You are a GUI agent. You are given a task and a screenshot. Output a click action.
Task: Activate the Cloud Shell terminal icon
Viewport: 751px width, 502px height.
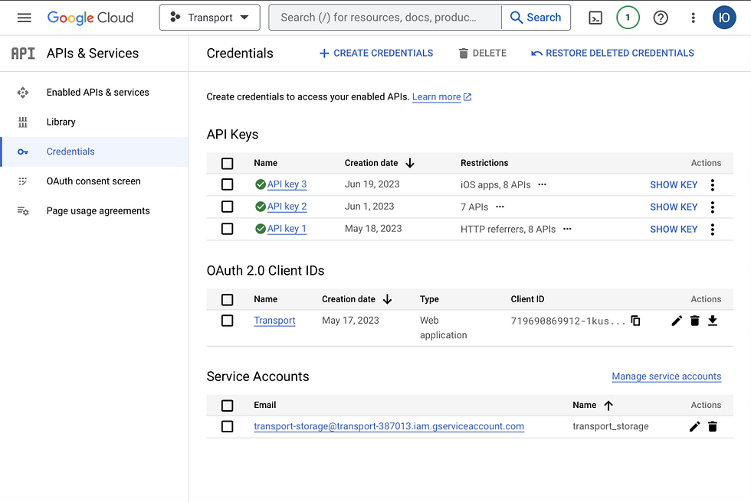[x=595, y=18]
